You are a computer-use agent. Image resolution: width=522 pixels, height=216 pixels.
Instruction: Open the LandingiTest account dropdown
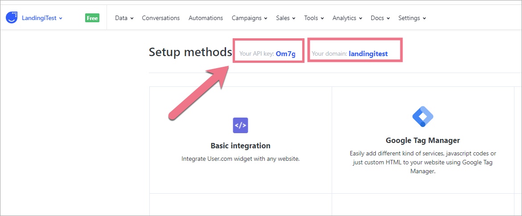pyautogui.click(x=42, y=18)
